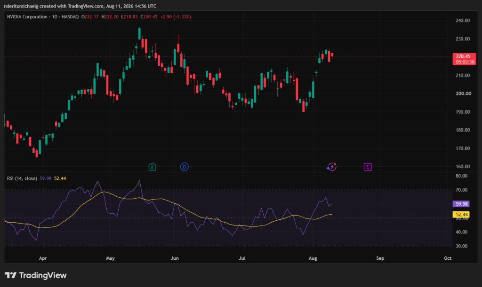Click the green earnings E marker near May
The width and height of the screenshot is (482, 287).
pyautogui.click(x=152, y=167)
